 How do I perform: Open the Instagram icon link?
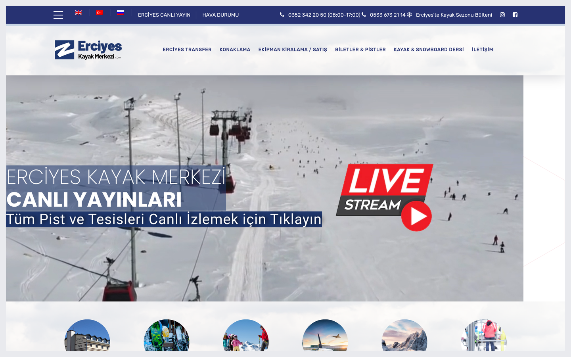tap(502, 15)
